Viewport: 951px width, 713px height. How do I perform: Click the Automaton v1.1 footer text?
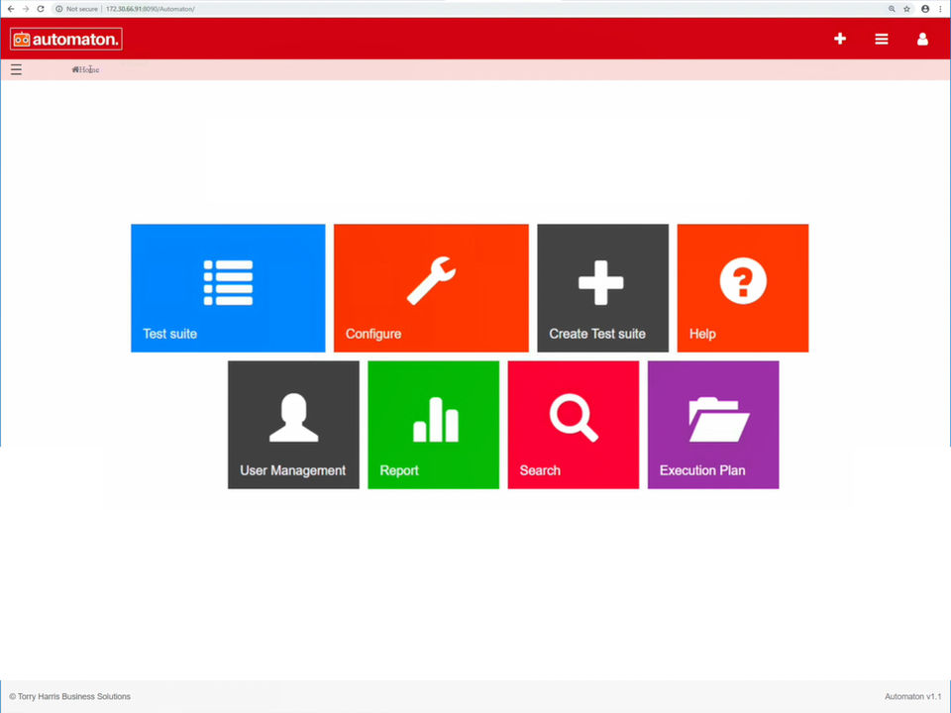pyautogui.click(x=912, y=696)
